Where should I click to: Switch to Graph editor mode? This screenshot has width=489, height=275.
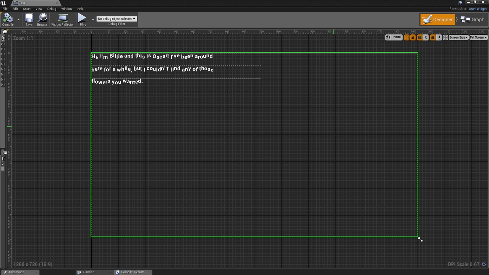473,19
